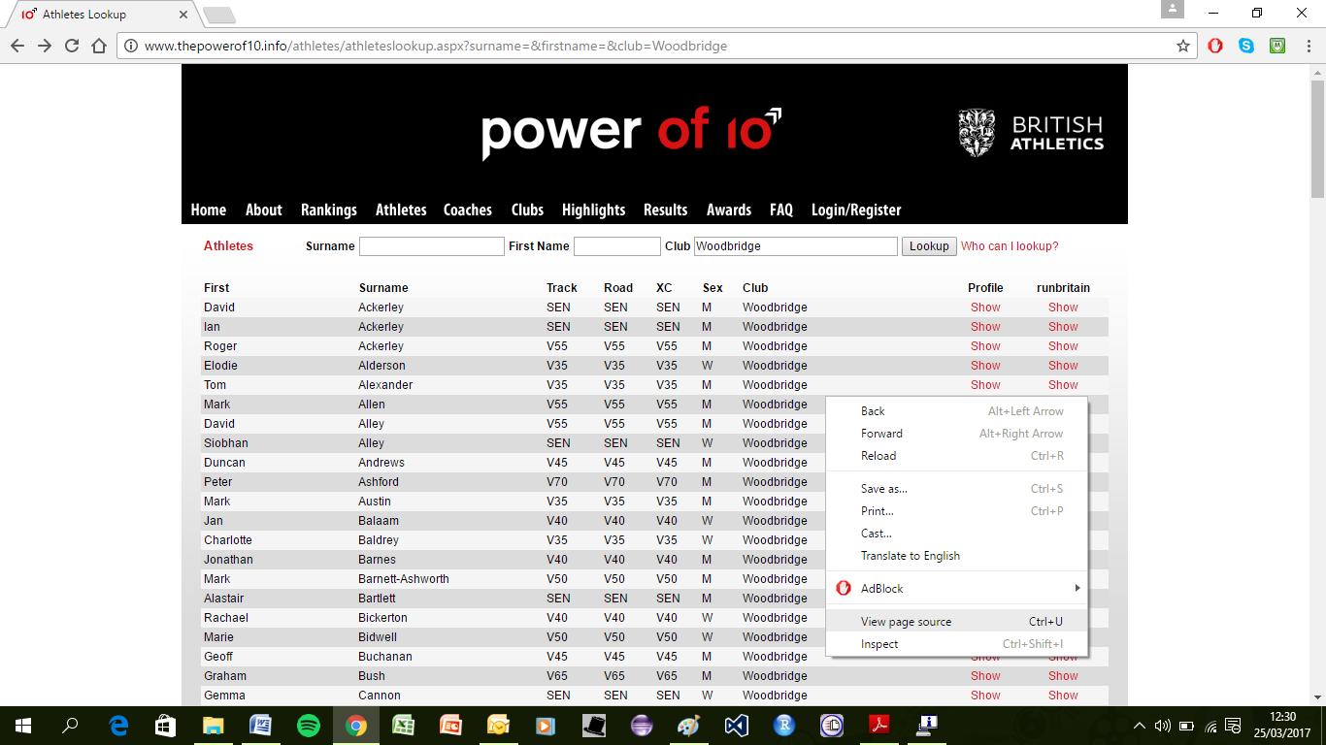Open Spotify from the taskbar
The image size is (1326, 745).
pos(309,726)
